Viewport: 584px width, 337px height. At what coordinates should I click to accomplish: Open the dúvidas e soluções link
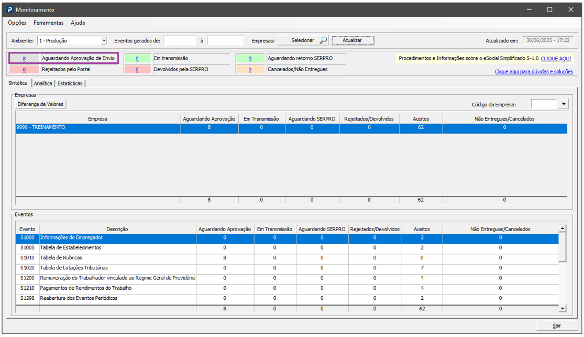pyautogui.click(x=534, y=72)
